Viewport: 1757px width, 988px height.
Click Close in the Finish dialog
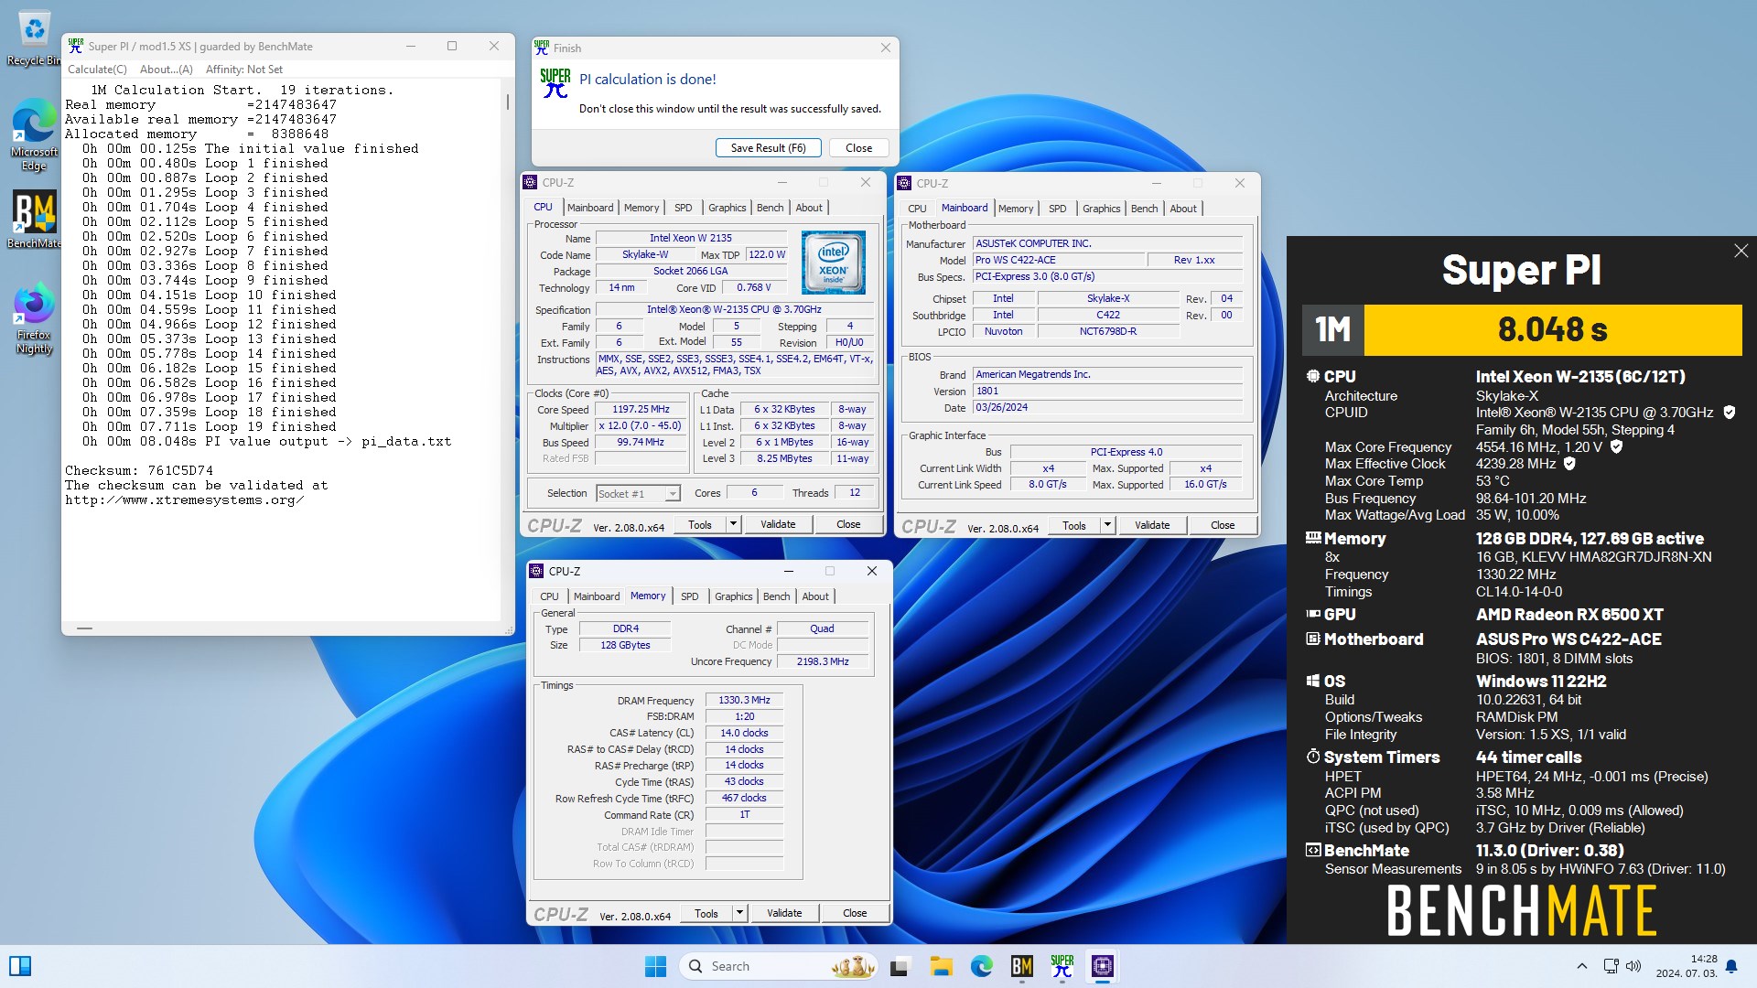click(858, 148)
